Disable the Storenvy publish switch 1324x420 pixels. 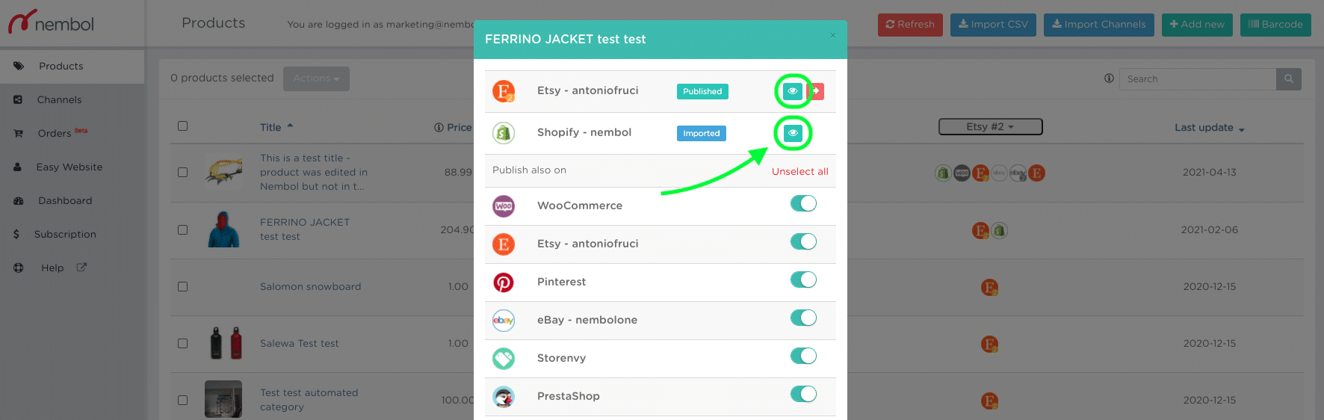click(x=804, y=356)
